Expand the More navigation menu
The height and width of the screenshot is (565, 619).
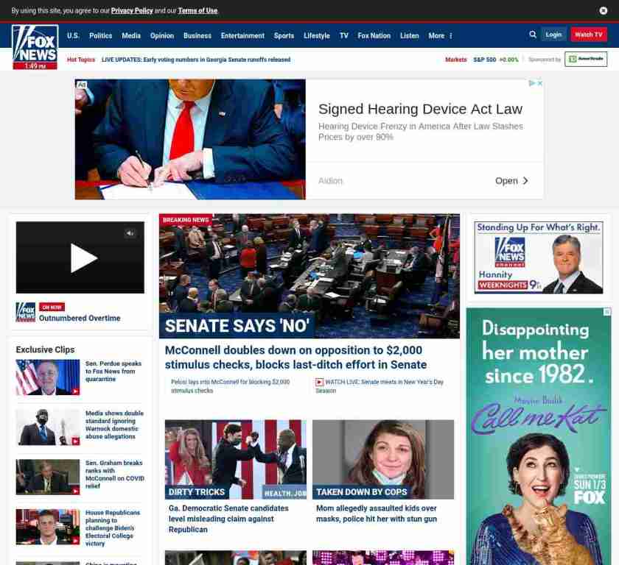[x=440, y=35]
